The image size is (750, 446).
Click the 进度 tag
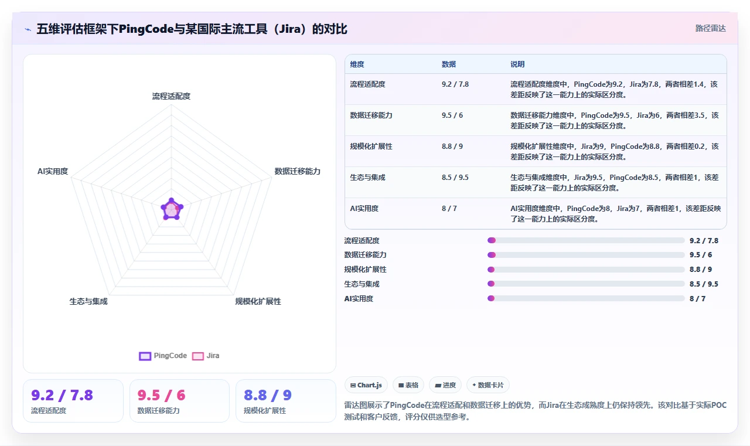[445, 385]
